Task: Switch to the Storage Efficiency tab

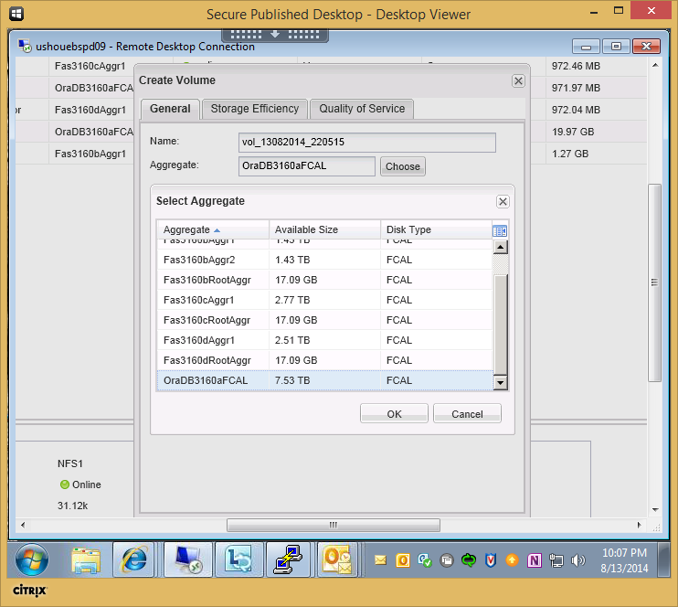Action: (x=254, y=109)
